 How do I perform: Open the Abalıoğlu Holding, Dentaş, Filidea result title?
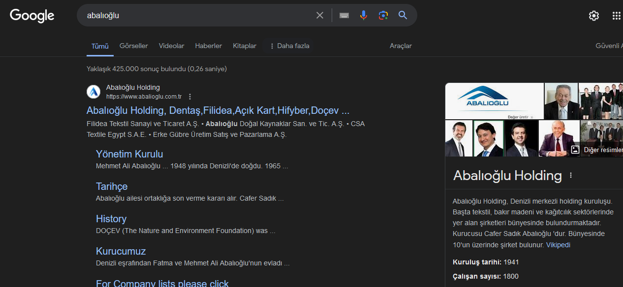218,110
